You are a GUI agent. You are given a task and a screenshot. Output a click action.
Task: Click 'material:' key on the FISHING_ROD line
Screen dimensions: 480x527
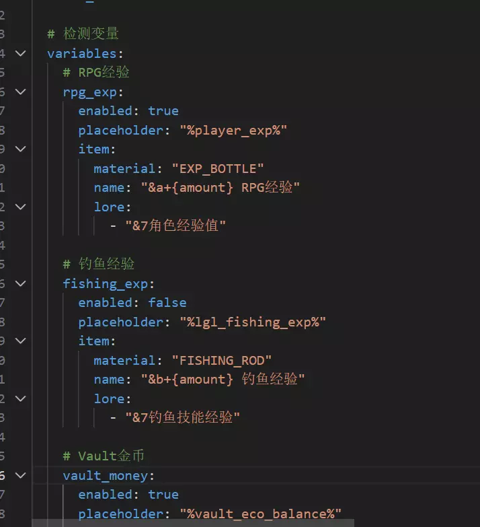(128, 361)
